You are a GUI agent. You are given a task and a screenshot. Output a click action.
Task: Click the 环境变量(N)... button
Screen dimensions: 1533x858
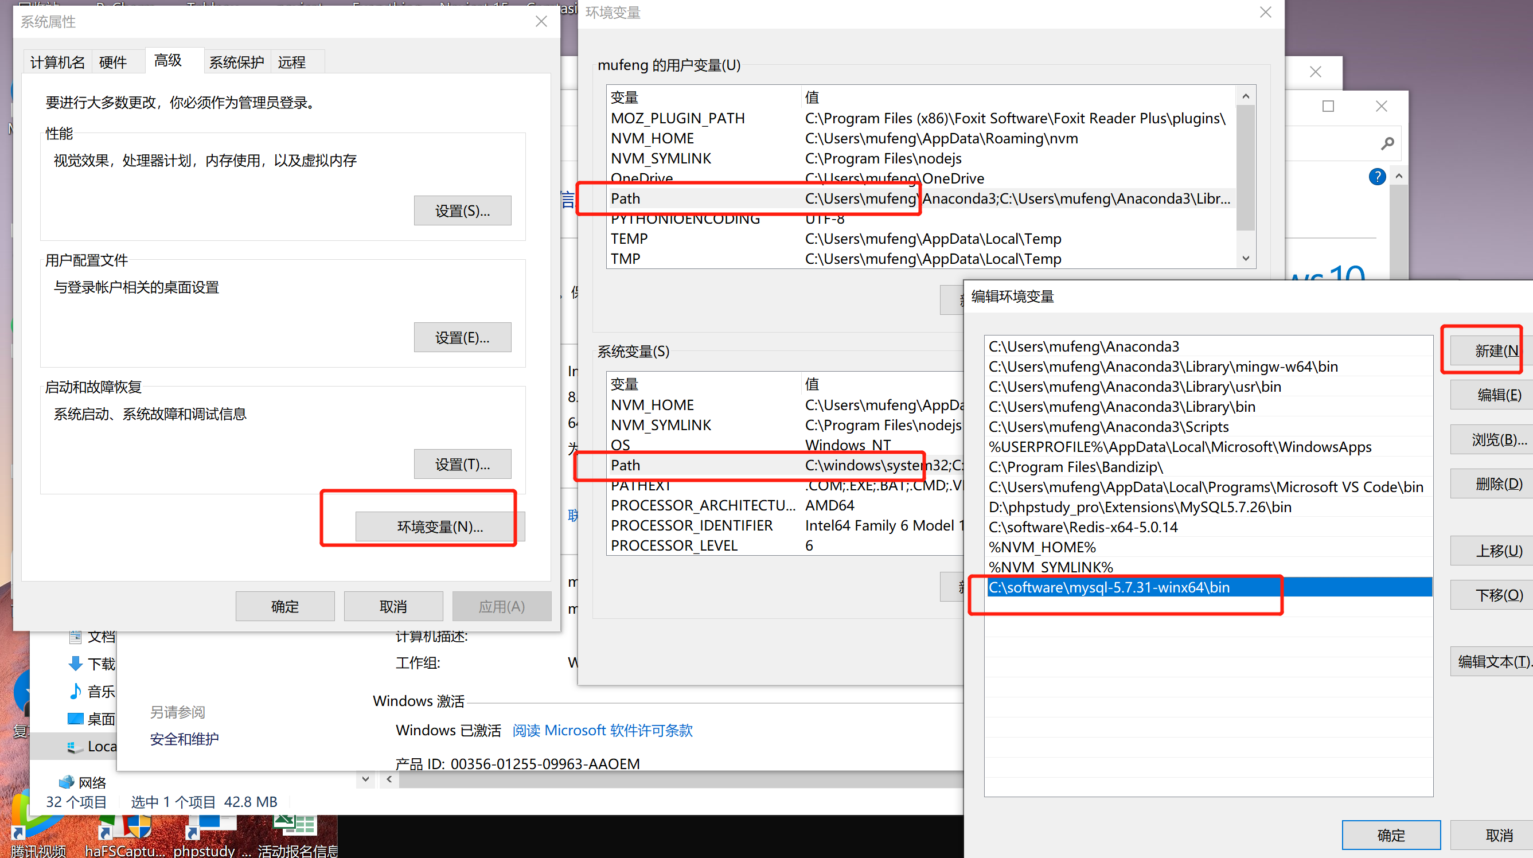coord(440,526)
